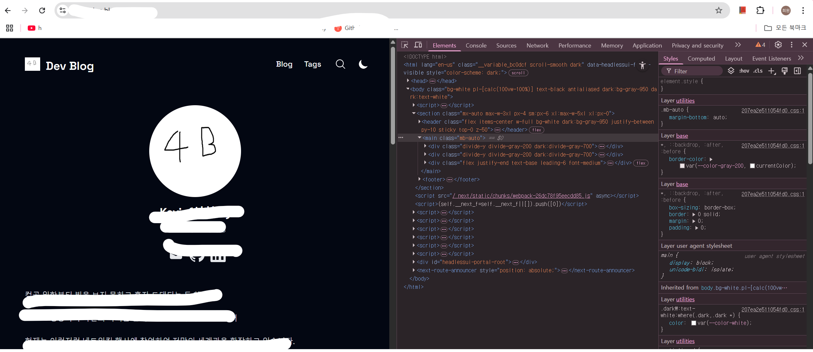
Task: Toggle the computed styles sidebar icon
Action: tap(797, 71)
